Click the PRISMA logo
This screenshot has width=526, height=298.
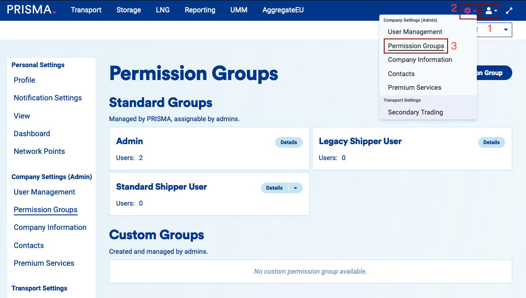(31, 10)
